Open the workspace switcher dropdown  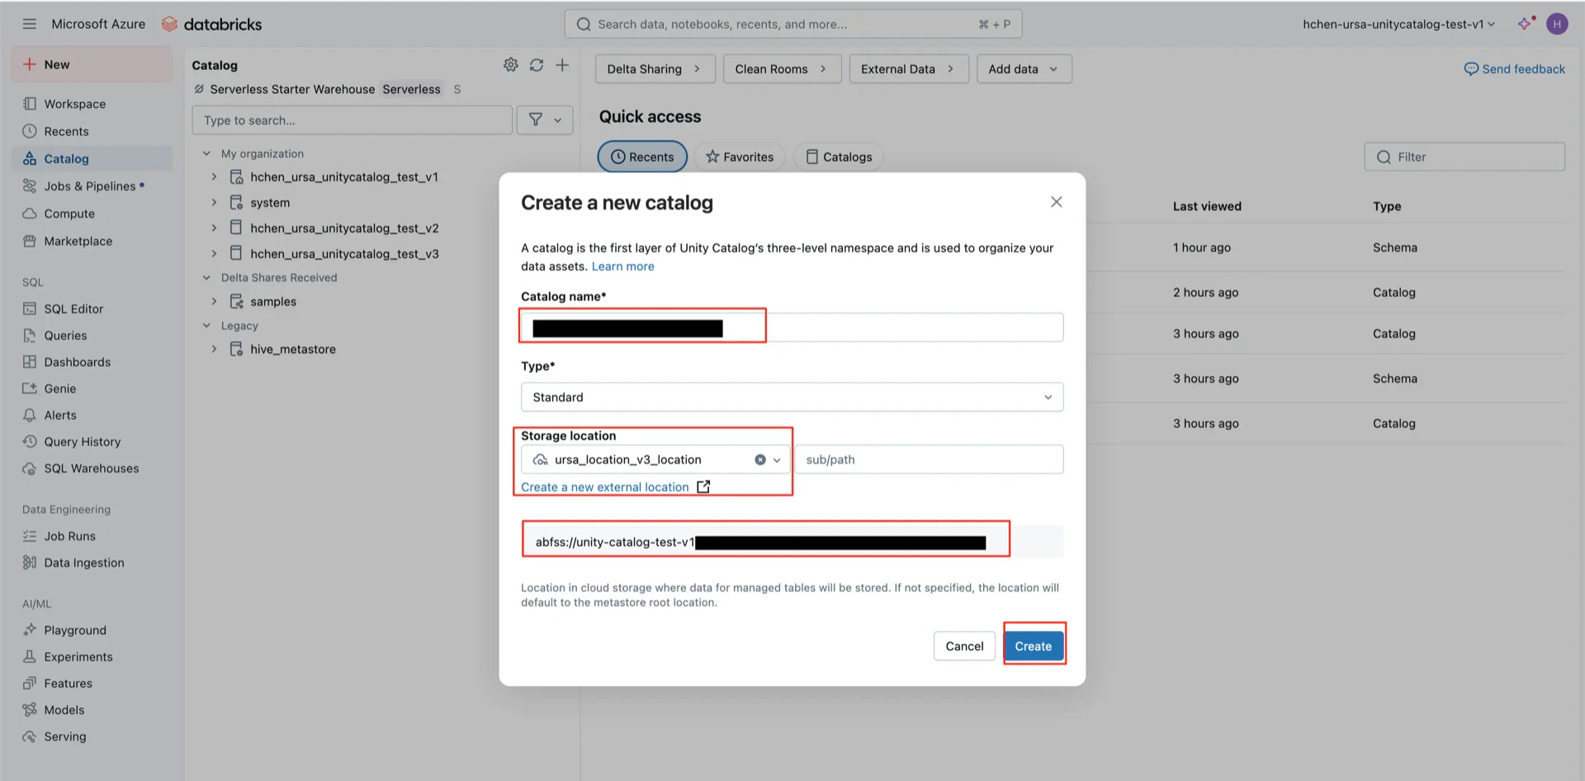click(1398, 24)
